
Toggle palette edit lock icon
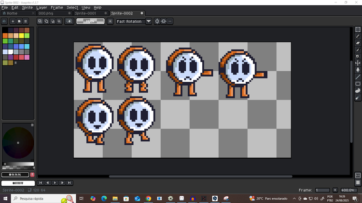[x=4, y=21]
